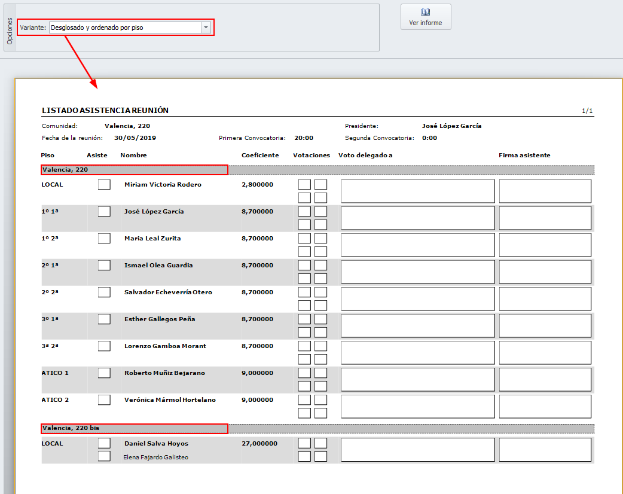Check Asiste box for Miriam Victoria Rodero

104,184
